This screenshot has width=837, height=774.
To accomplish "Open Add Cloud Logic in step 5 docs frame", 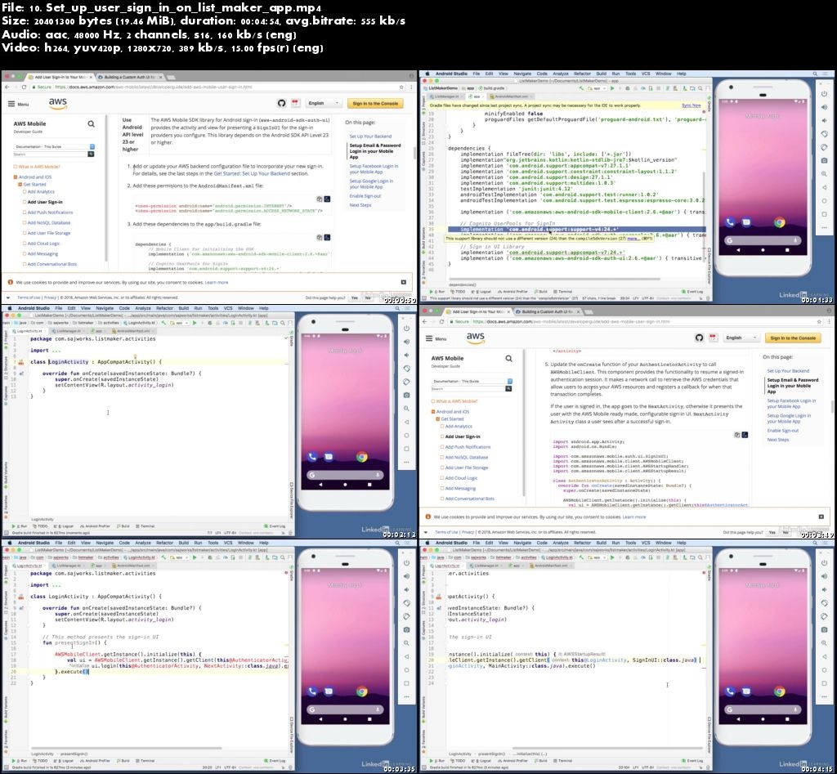I will tap(461, 478).
